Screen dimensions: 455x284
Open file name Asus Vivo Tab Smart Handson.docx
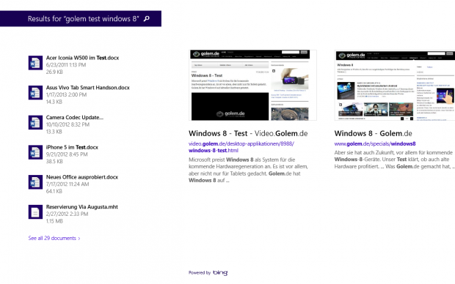click(87, 87)
